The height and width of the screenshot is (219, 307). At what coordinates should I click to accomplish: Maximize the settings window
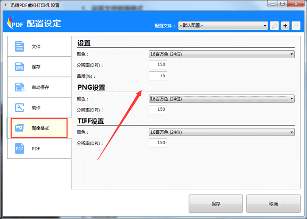(x=282, y=4)
